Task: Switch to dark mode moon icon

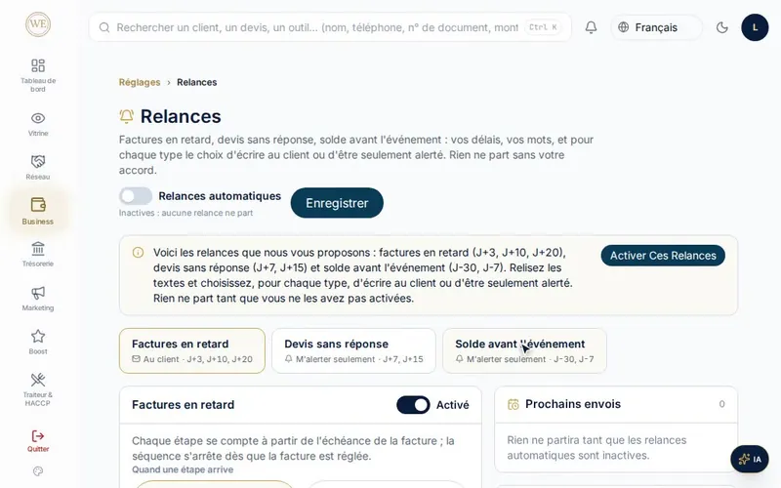Action: click(x=722, y=27)
